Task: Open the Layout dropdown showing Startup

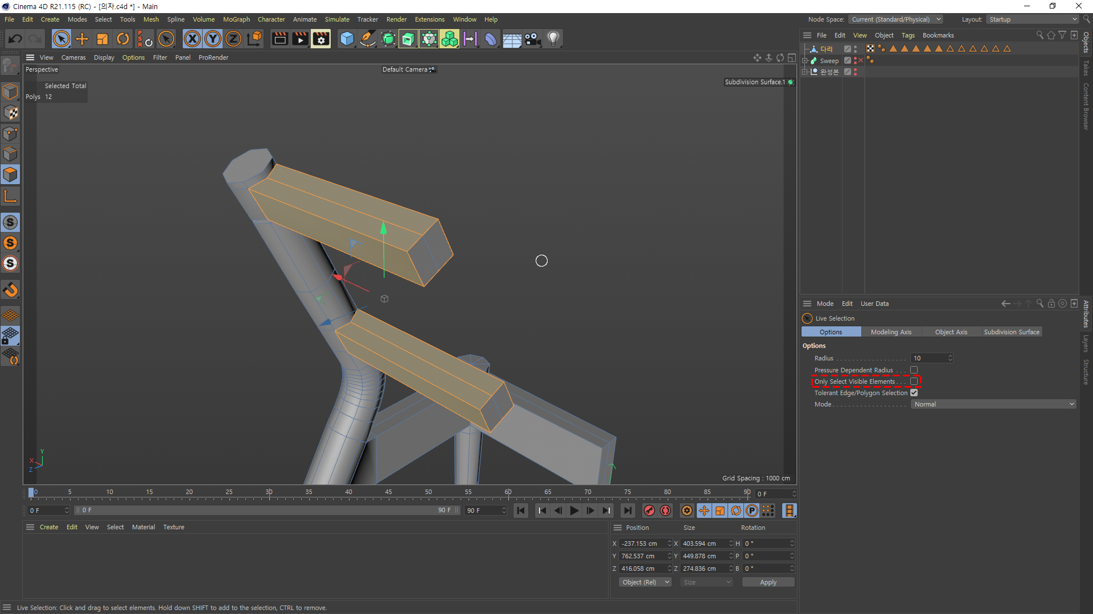Action: coord(1032,19)
